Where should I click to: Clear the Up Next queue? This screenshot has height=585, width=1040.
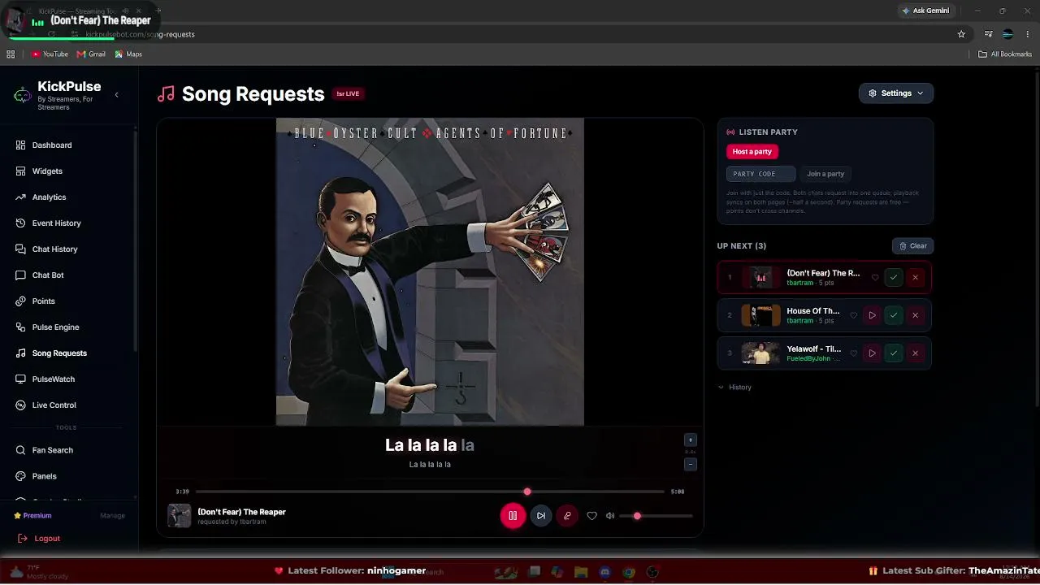[x=912, y=246]
